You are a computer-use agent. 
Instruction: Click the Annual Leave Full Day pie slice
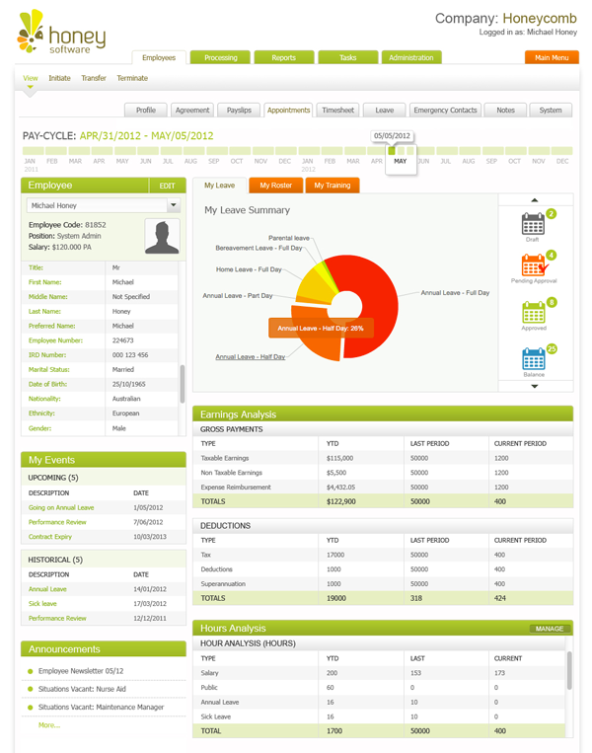(x=375, y=286)
